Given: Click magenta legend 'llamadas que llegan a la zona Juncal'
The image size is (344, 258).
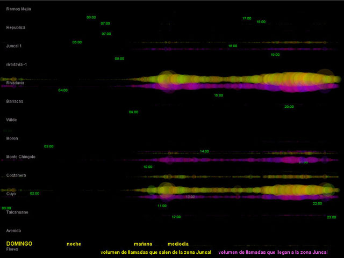Looking at the screenshot, I should point(273,252).
